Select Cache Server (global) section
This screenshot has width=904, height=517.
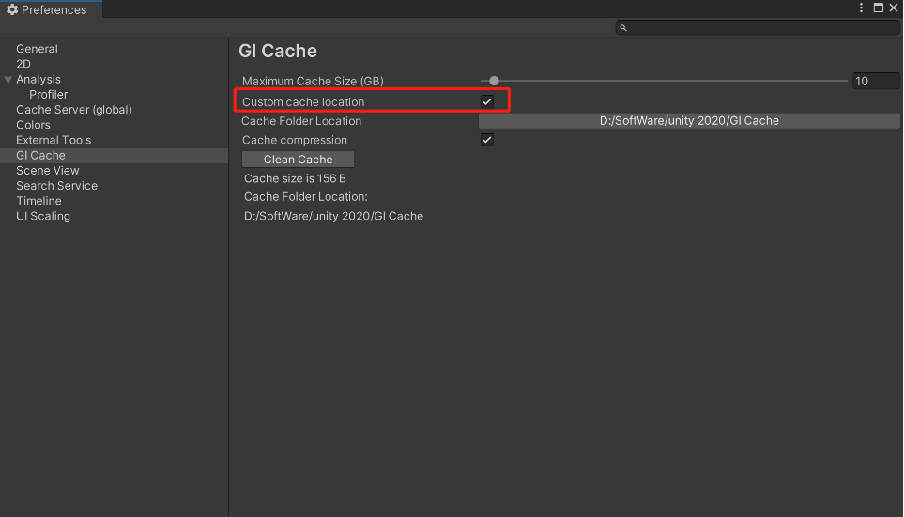click(x=74, y=110)
